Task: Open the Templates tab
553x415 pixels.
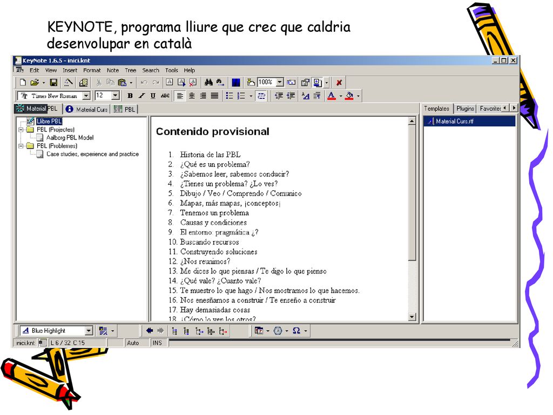Action: [436, 109]
